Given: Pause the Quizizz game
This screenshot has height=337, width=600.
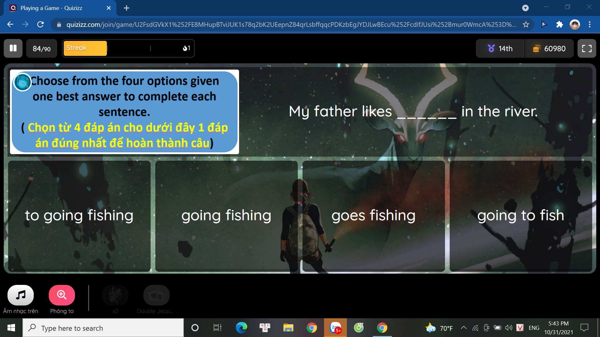Looking at the screenshot, I should tap(13, 48).
